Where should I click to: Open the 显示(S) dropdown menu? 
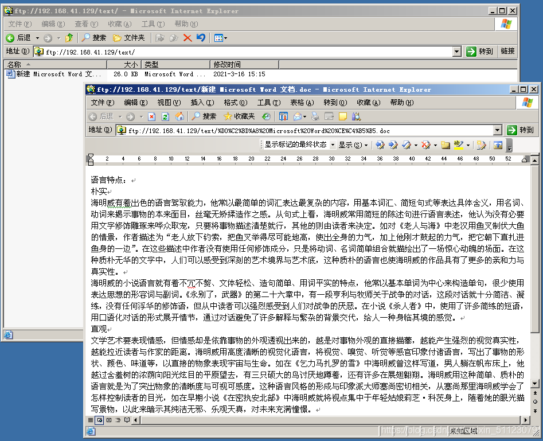tap(353, 145)
